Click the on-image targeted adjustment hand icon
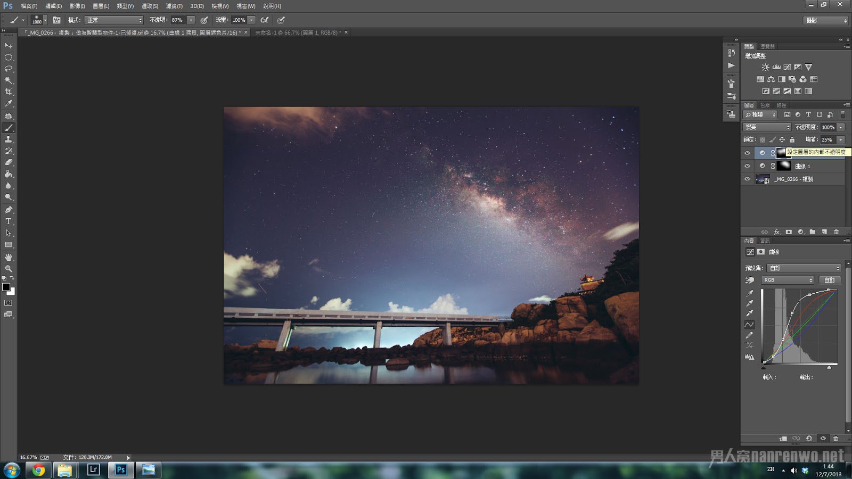The height and width of the screenshot is (479, 852). click(x=750, y=280)
